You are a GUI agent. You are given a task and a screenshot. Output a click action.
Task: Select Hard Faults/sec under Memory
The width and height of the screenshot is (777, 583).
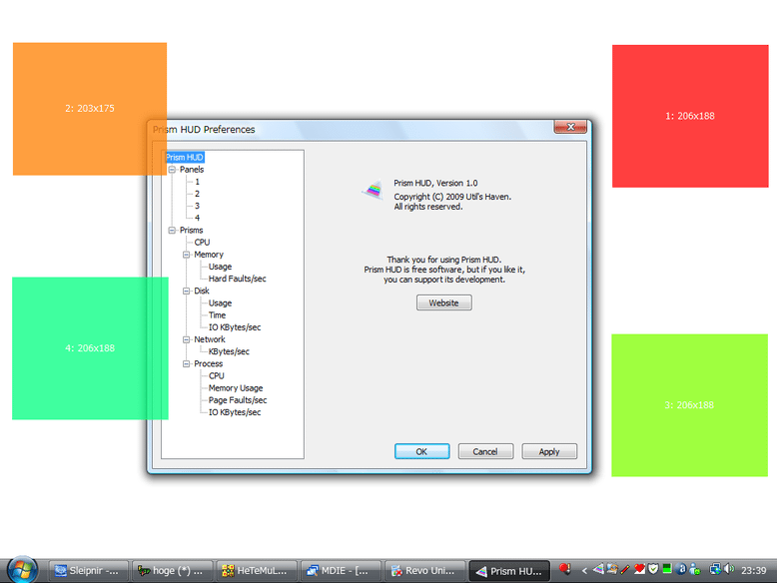(238, 279)
